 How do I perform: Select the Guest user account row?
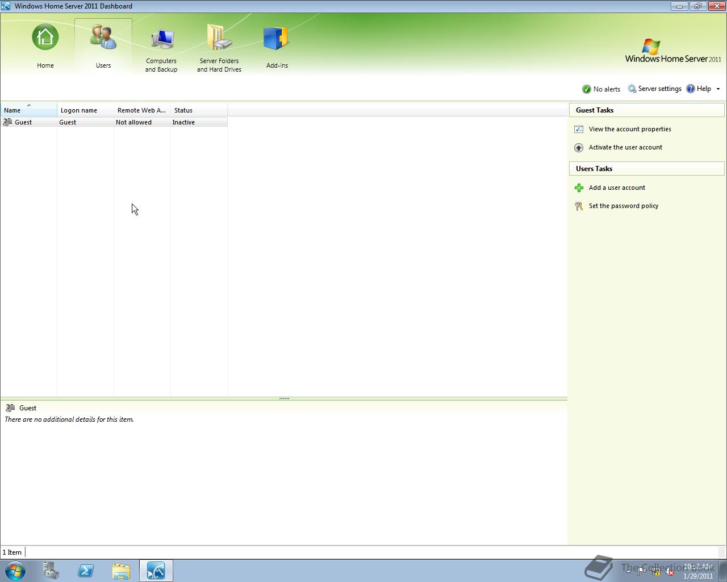(x=114, y=122)
